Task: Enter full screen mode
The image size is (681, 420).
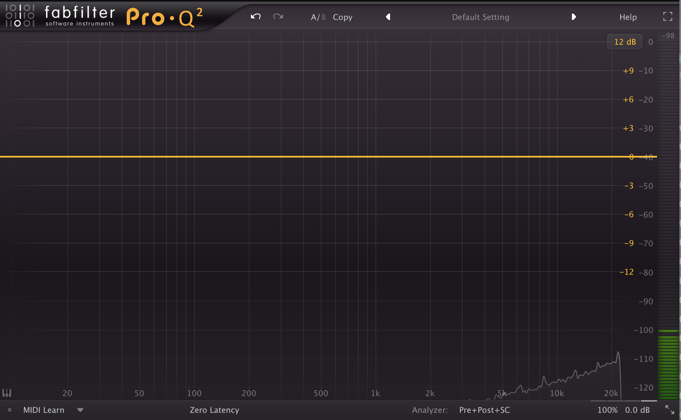Action: pyautogui.click(x=667, y=17)
